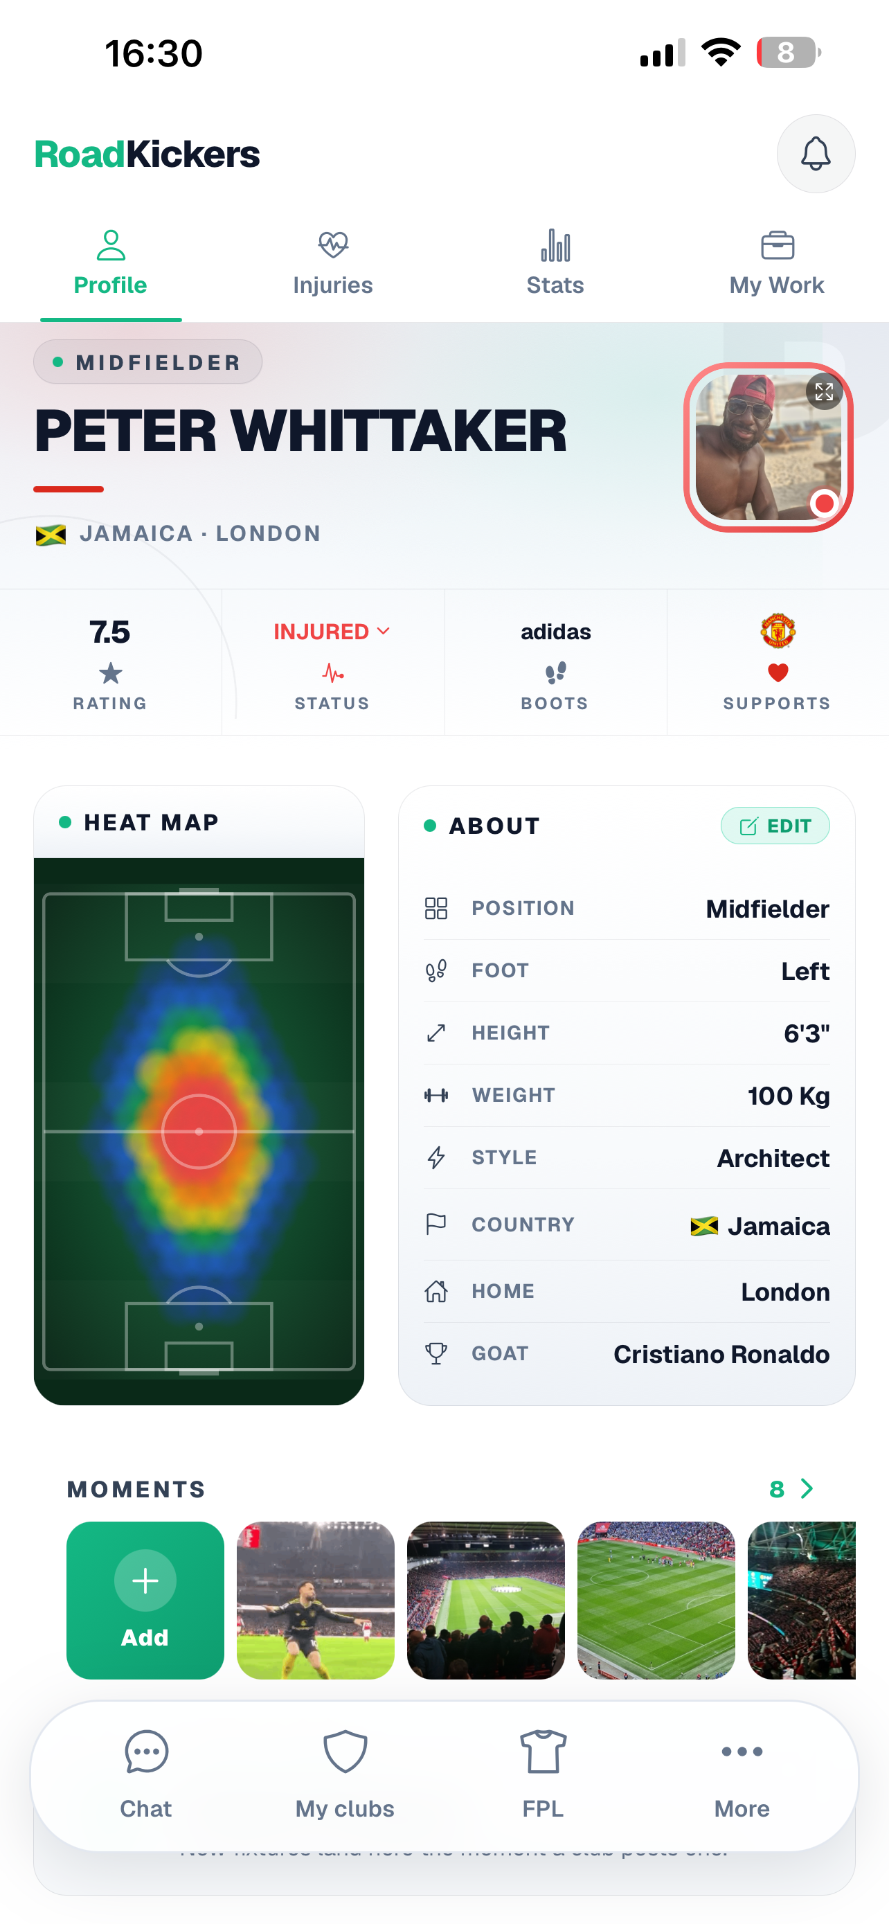Tap the MIDFIELDER position badge
Image resolution: width=889 pixels, height=1924 pixels.
147,362
